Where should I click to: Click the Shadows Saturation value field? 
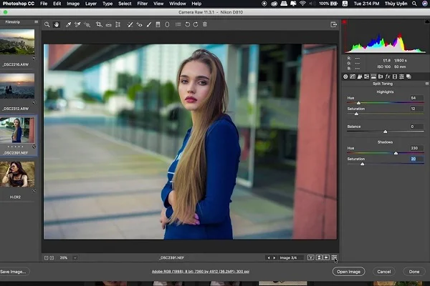coord(416,159)
